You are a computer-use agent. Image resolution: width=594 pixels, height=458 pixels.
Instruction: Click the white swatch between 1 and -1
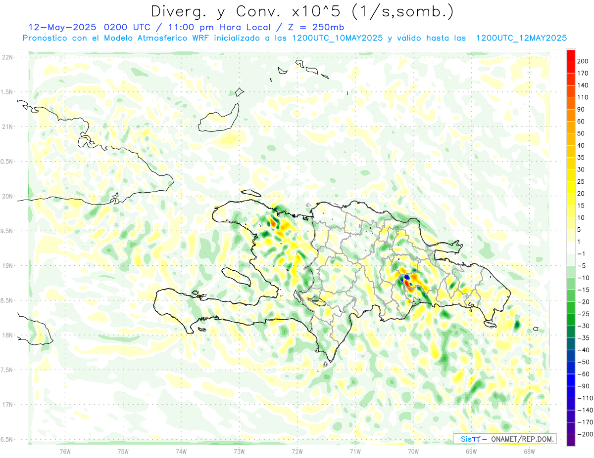(x=571, y=248)
